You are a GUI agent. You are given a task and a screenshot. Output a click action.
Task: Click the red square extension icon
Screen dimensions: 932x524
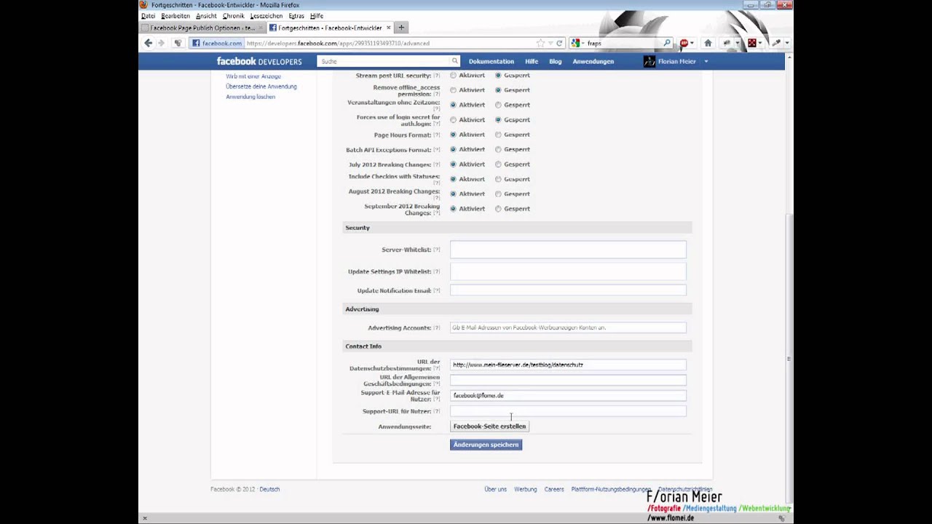[752, 43]
